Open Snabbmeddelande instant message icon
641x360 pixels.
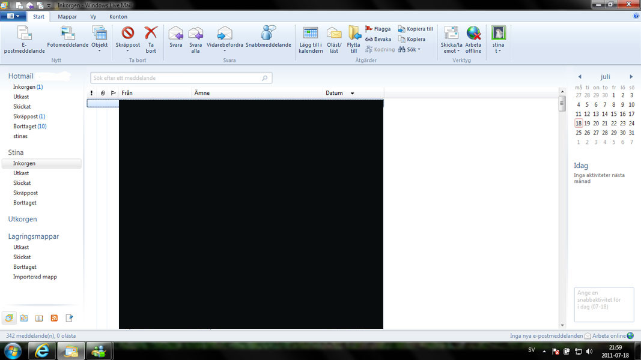pyautogui.click(x=268, y=34)
